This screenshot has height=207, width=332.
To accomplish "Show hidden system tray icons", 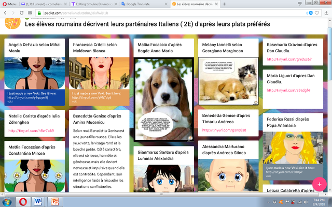I will [269, 202].
